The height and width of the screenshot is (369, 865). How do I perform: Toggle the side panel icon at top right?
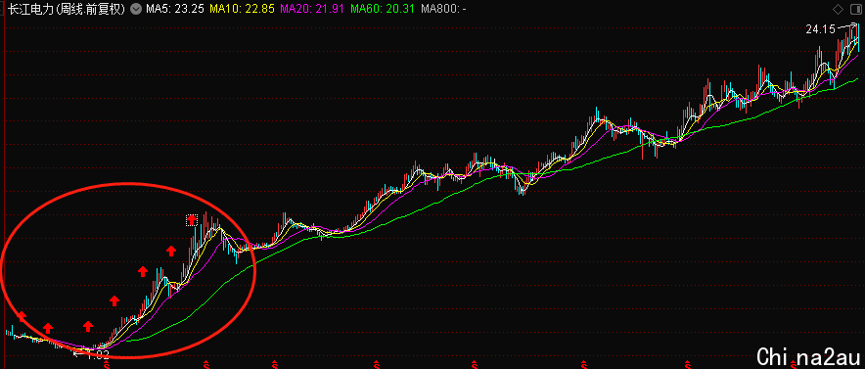(855, 10)
